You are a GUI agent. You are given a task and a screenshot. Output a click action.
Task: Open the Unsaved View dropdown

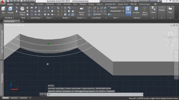(116, 11)
